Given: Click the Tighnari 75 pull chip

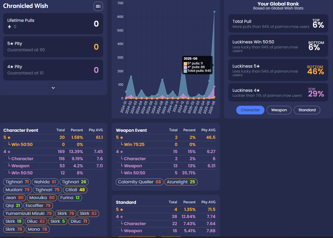Looking at the screenshot, I should click(x=47, y=190).
